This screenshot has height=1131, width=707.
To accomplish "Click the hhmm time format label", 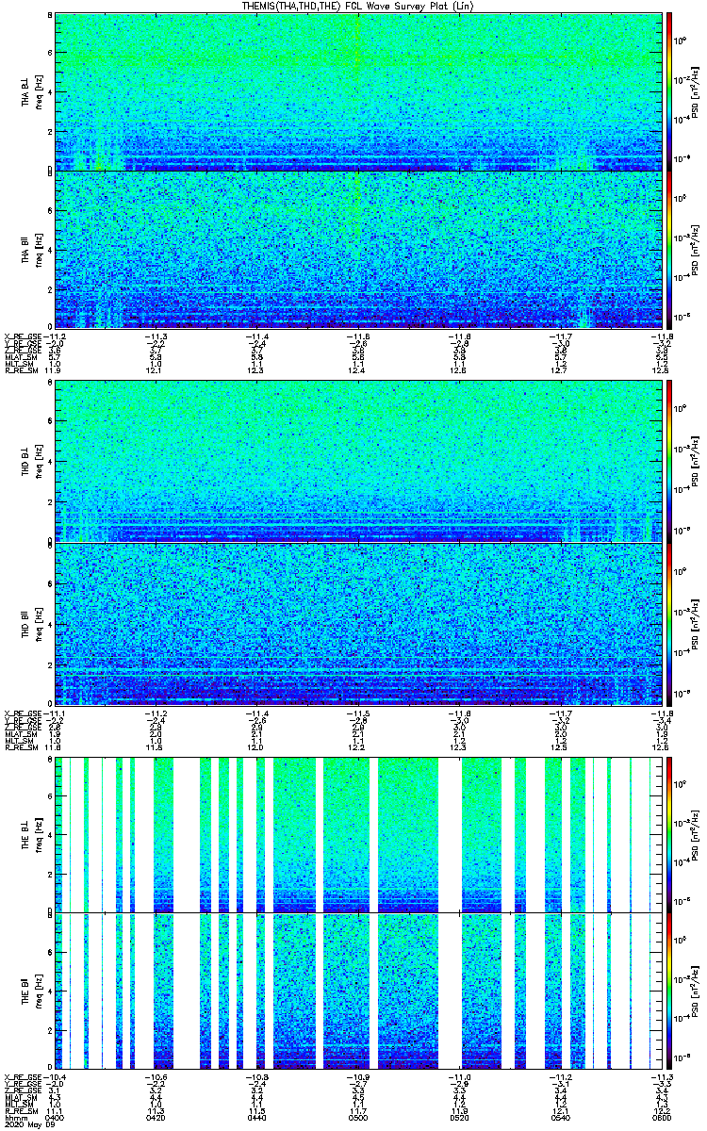I will pos(15,1118).
